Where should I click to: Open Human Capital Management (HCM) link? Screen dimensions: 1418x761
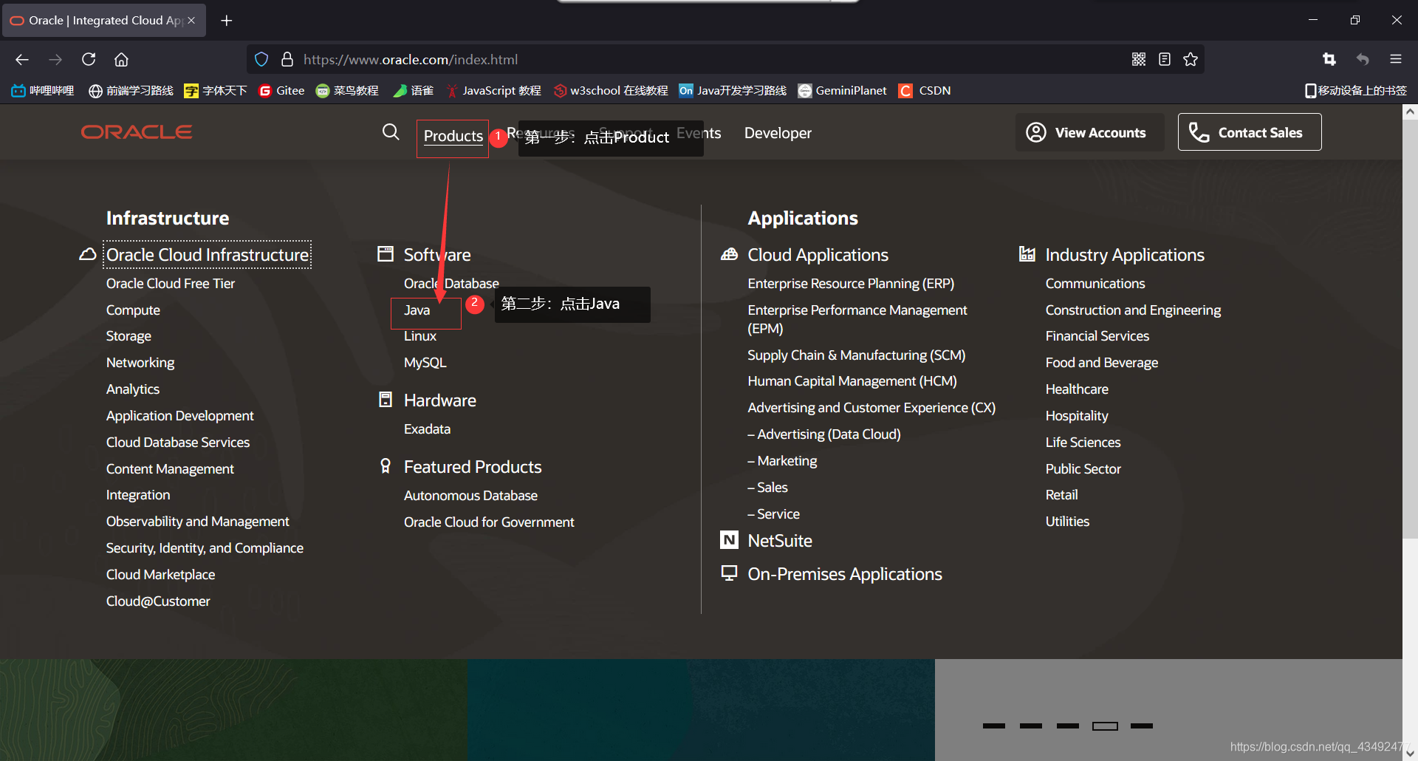point(852,381)
